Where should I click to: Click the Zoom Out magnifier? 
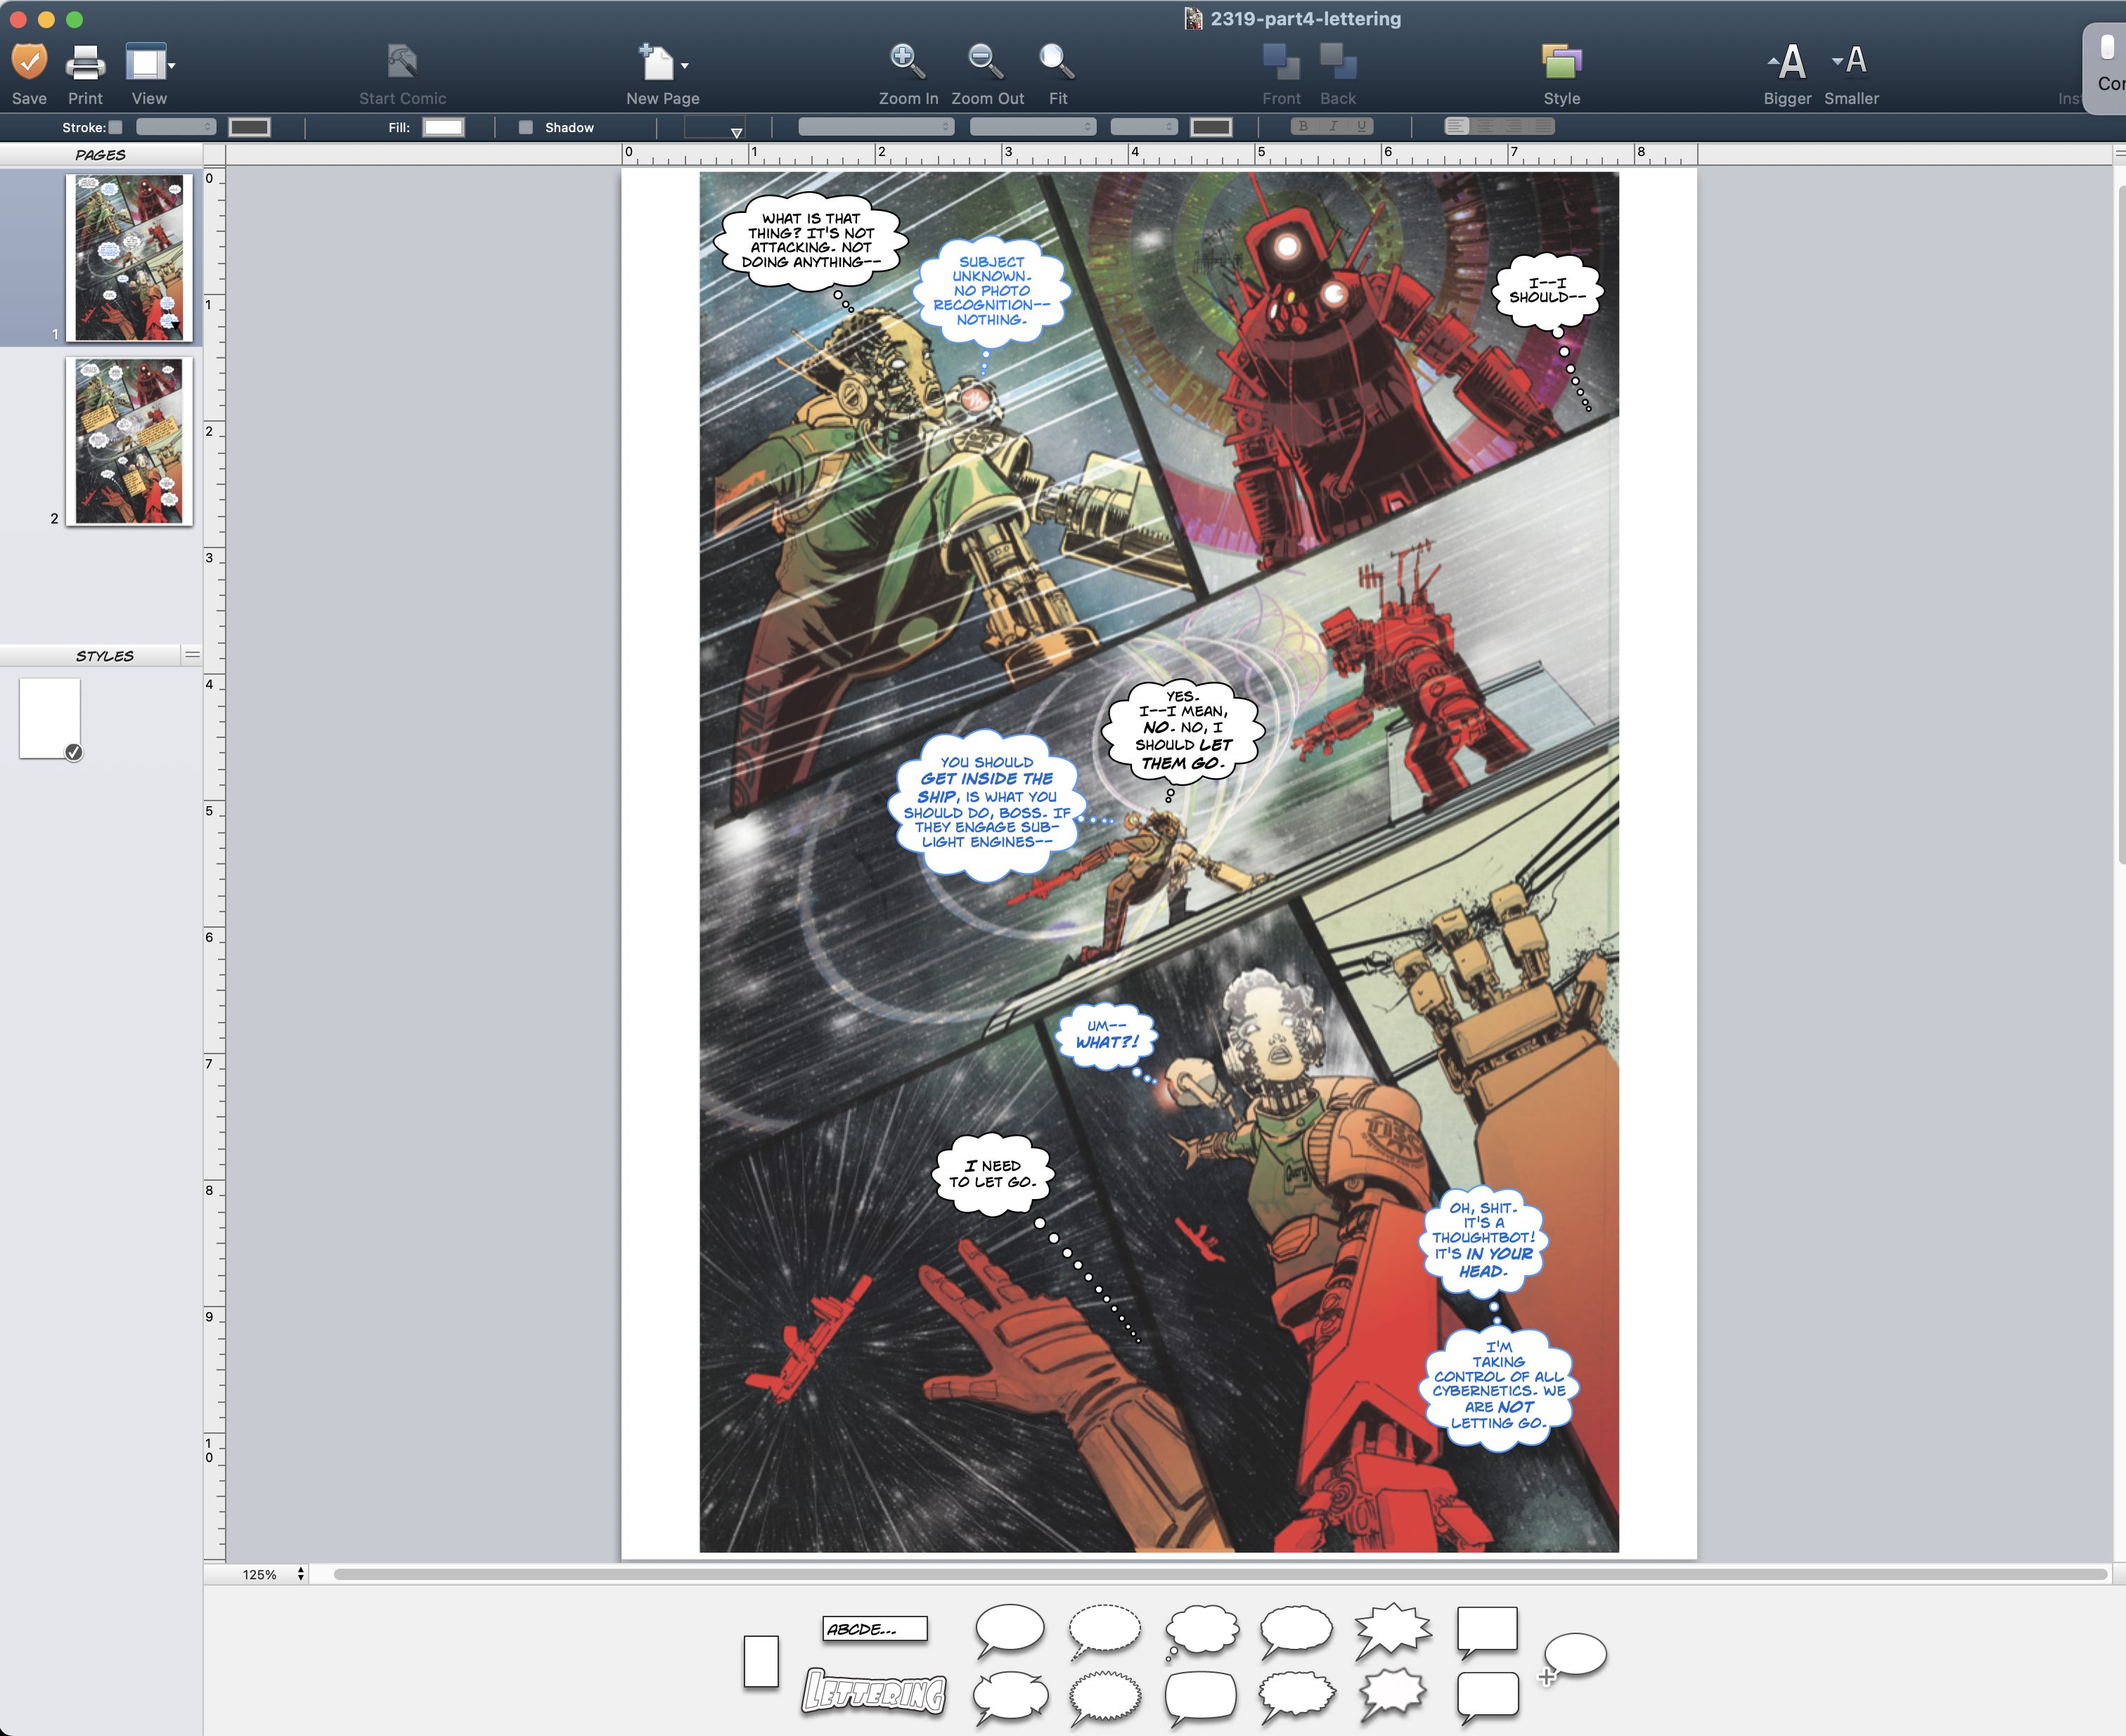(986, 62)
